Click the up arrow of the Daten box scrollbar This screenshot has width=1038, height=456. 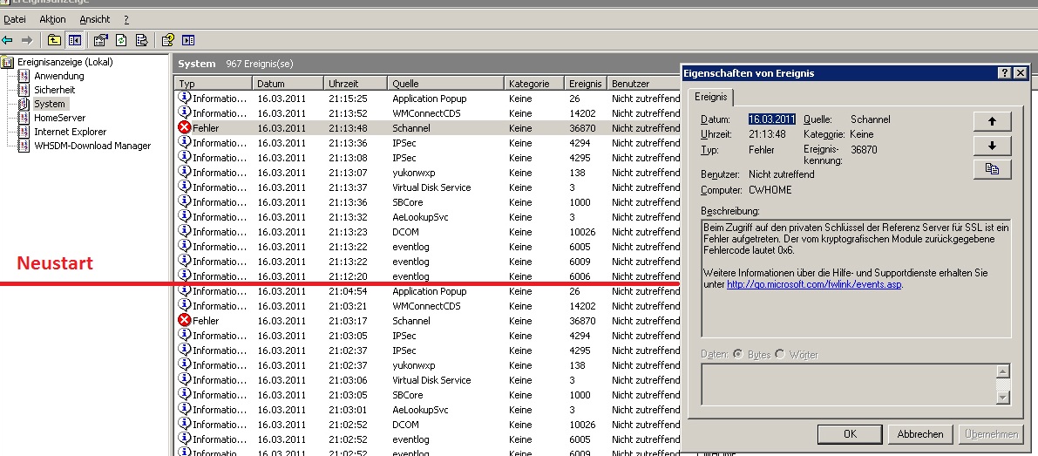tap(1003, 371)
